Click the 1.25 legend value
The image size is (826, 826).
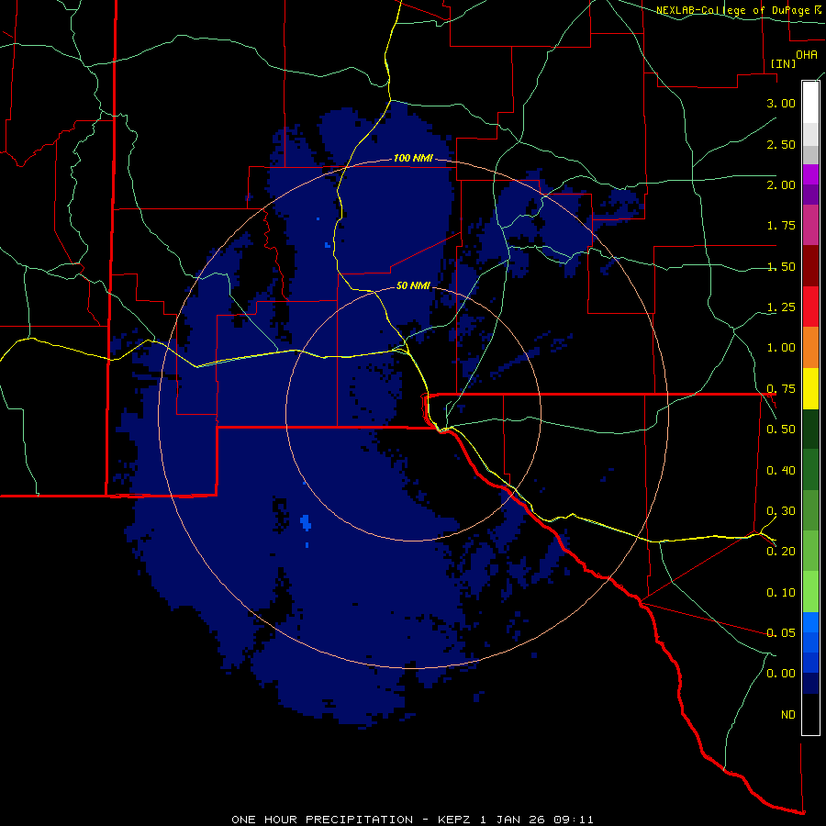click(x=781, y=307)
